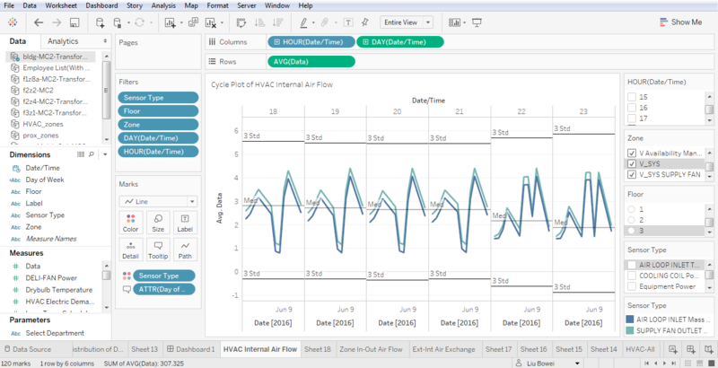Screen dimensions: 718x368
Task: Click the highlight pen icon
Action: click(x=303, y=22)
